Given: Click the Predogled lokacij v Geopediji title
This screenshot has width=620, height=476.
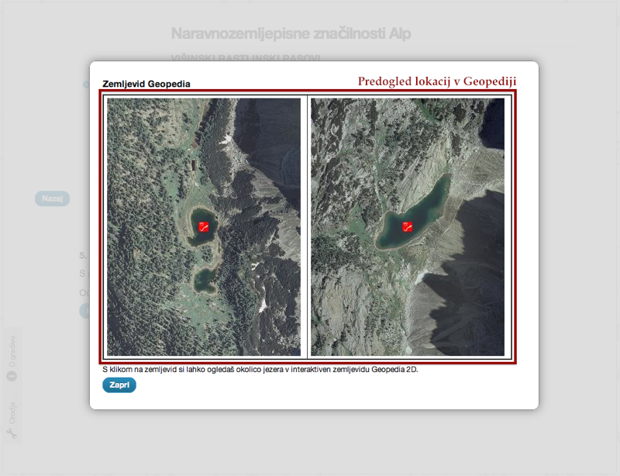Looking at the screenshot, I should 436,81.
